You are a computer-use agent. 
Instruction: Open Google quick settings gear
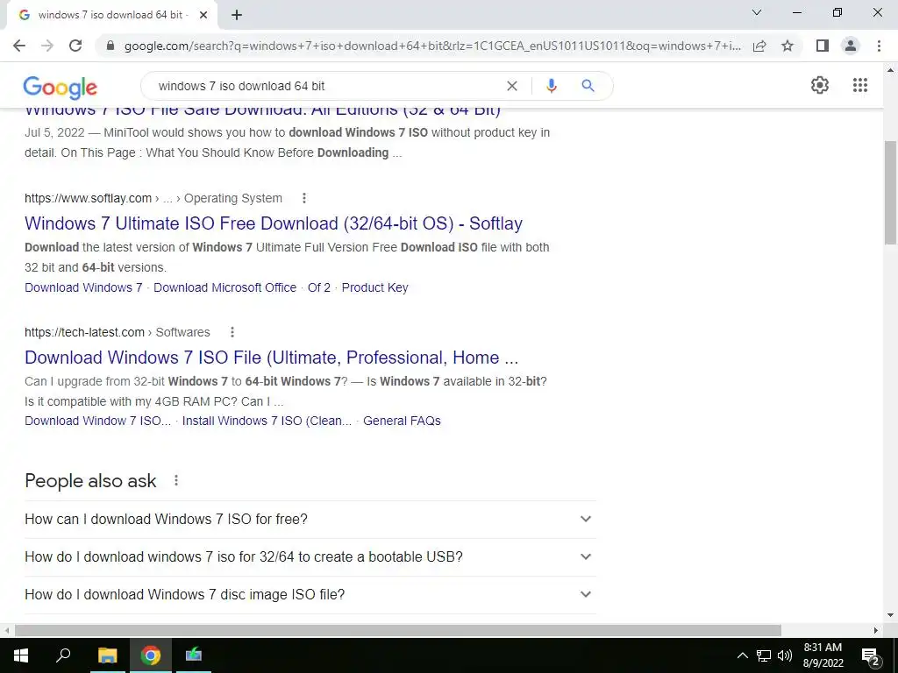click(820, 85)
